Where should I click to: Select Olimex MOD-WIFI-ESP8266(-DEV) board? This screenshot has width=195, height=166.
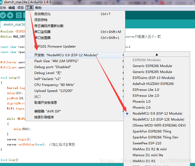tap(159, 125)
